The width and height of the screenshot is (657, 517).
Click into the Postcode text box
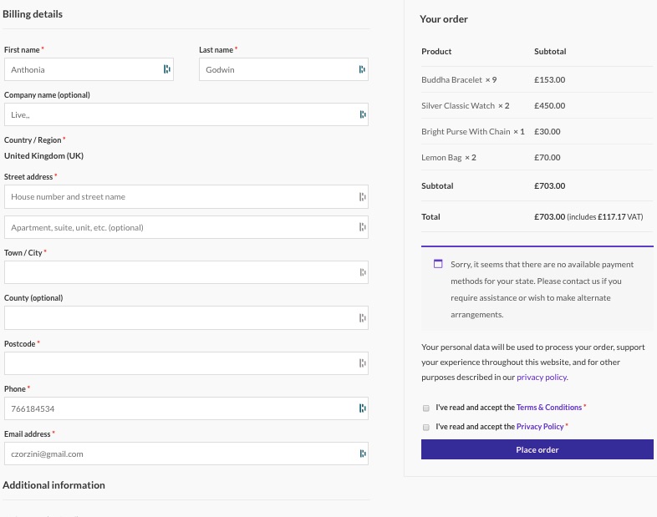tap(180, 363)
